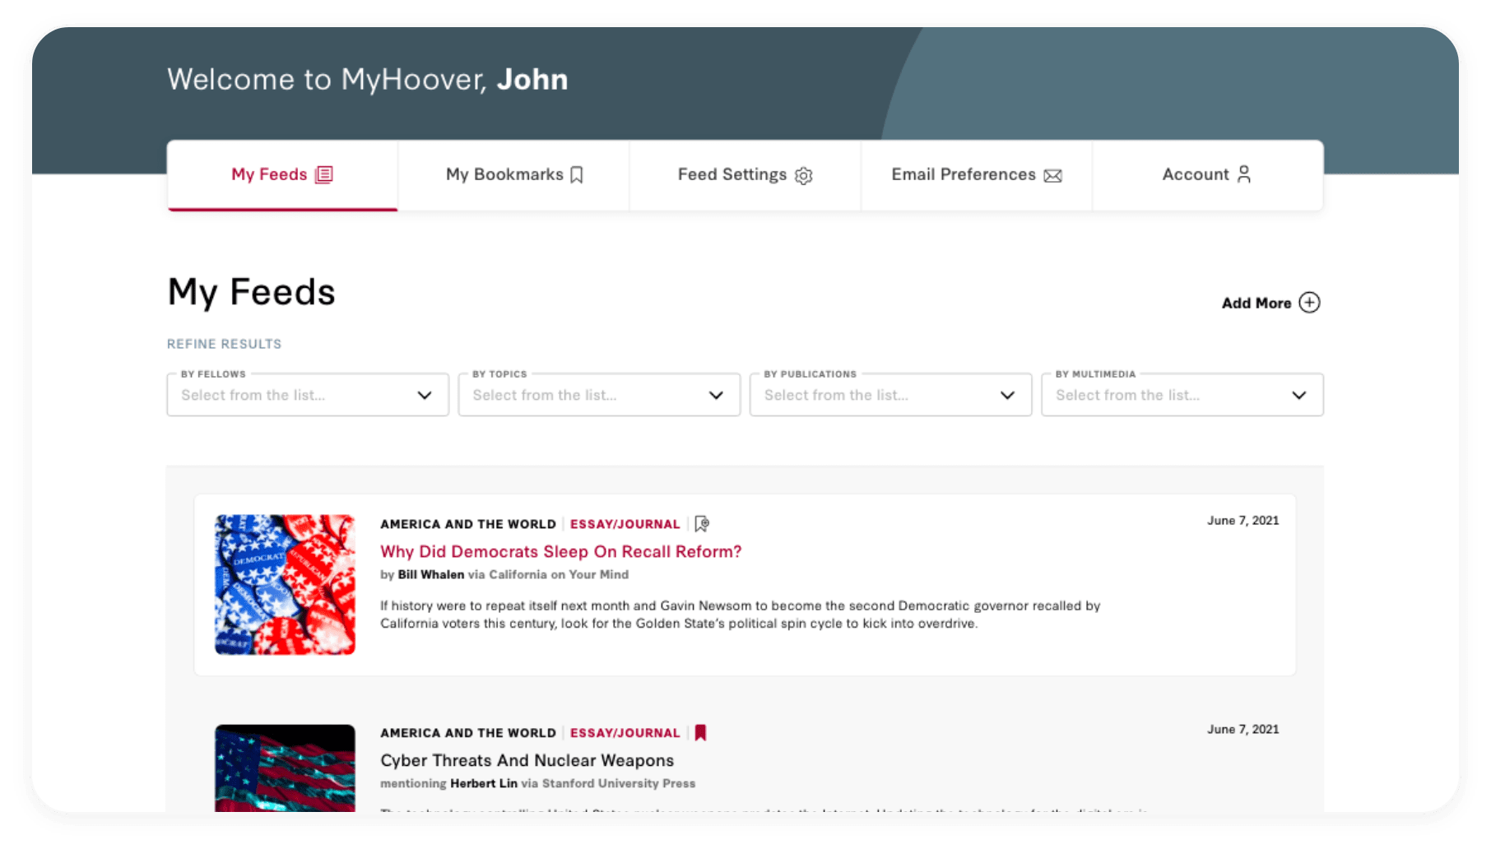The width and height of the screenshot is (1491, 849).
Task: Click the campaign buttons thumbnail image
Action: 285,585
